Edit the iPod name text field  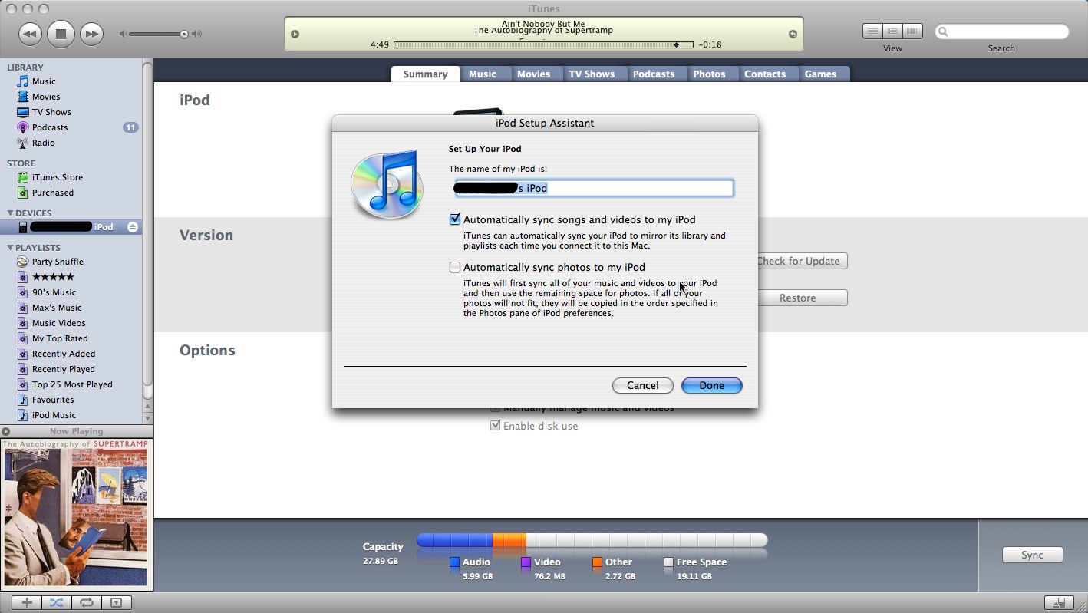tap(594, 188)
